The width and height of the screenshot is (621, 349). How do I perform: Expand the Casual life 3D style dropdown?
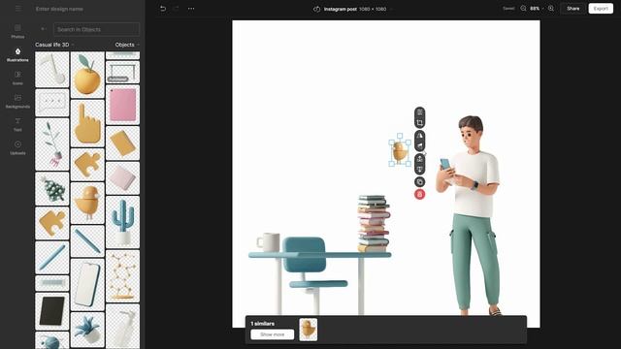(54, 45)
